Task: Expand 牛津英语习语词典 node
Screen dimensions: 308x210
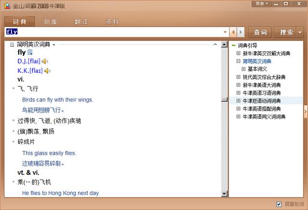Action: tap(239, 93)
